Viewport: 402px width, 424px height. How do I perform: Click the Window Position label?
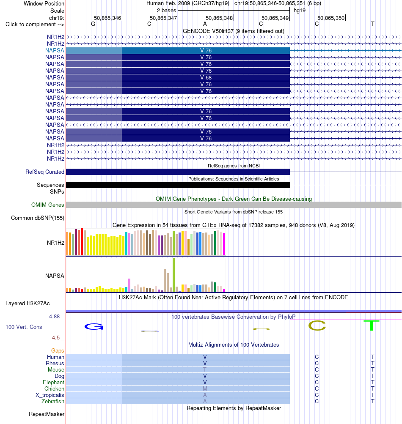(x=44, y=3)
